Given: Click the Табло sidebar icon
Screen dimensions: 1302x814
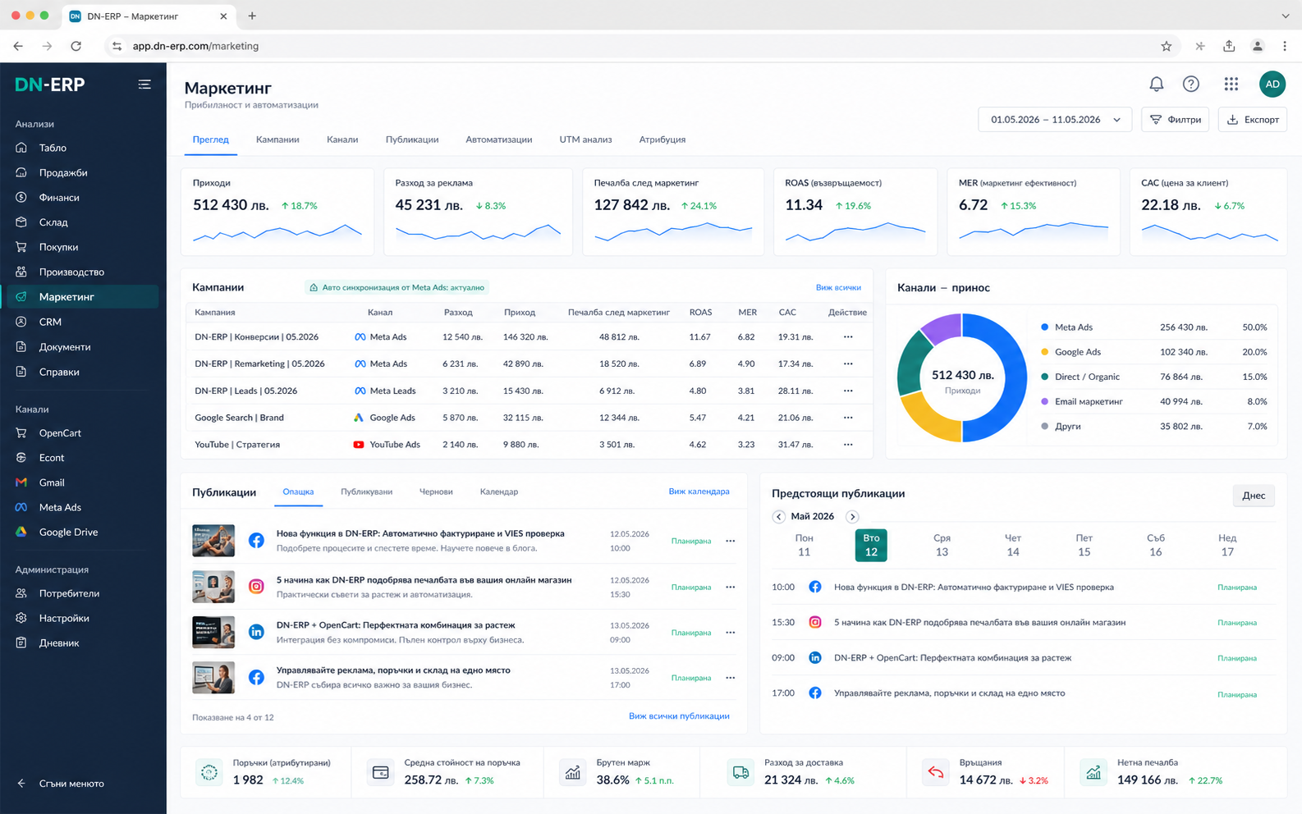Looking at the screenshot, I should (x=21, y=148).
